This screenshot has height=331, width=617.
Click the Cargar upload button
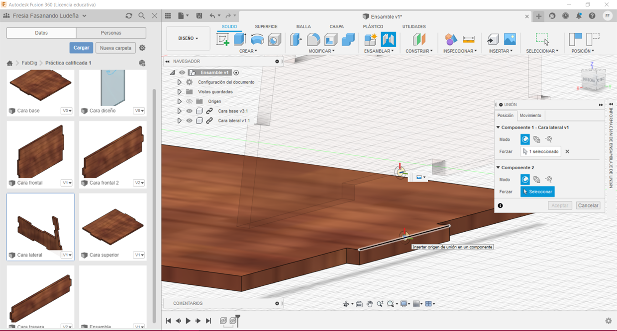click(x=81, y=48)
